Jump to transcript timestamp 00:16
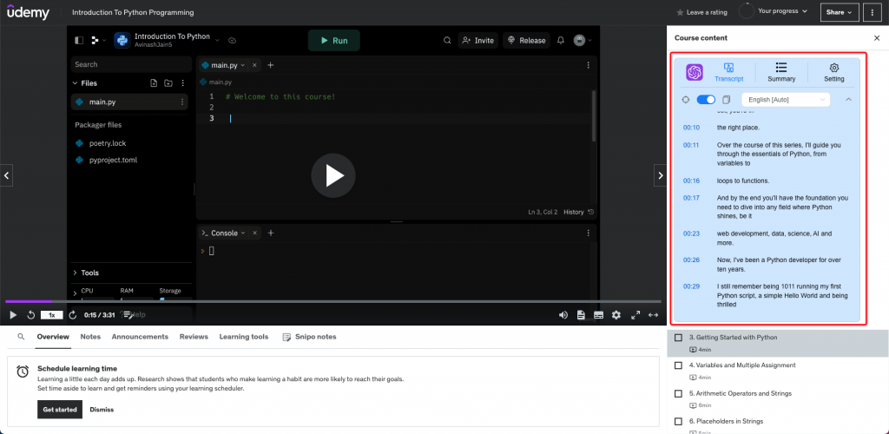This screenshot has width=889, height=434. tap(691, 181)
